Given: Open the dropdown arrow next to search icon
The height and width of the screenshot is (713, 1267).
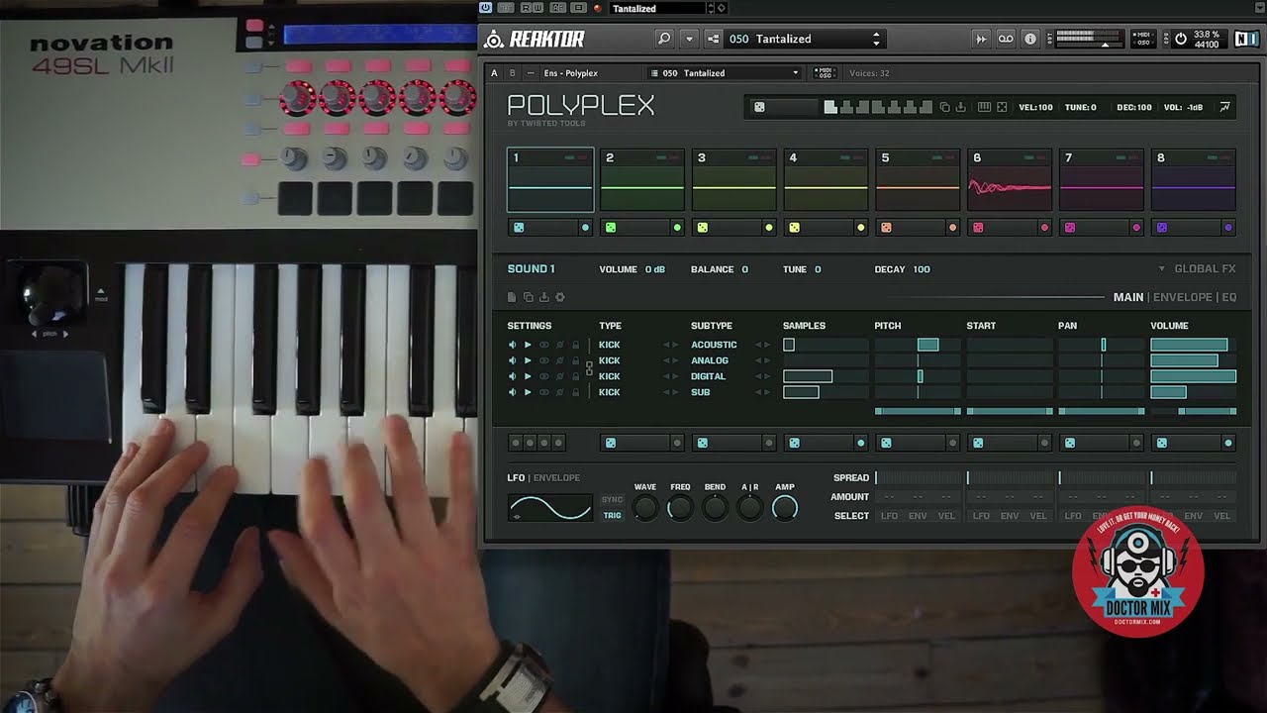Looking at the screenshot, I should pyautogui.click(x=689, y=39).
